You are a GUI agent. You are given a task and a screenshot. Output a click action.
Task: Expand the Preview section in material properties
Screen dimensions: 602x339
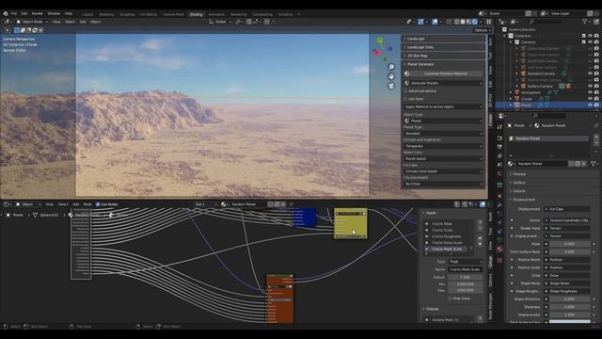(x=519, y=174)
